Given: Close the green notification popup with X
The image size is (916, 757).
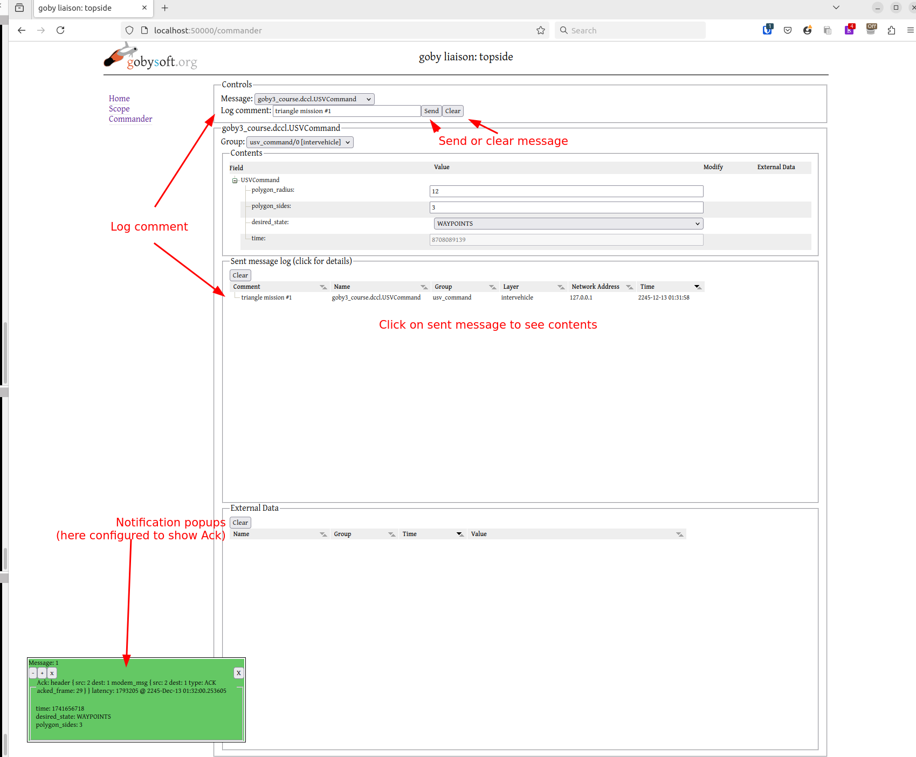Looking at the screenshot, I should 238,673.
